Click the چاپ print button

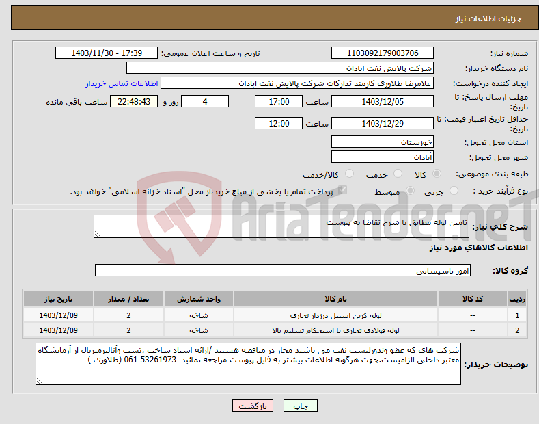click(x=301, y=406)
